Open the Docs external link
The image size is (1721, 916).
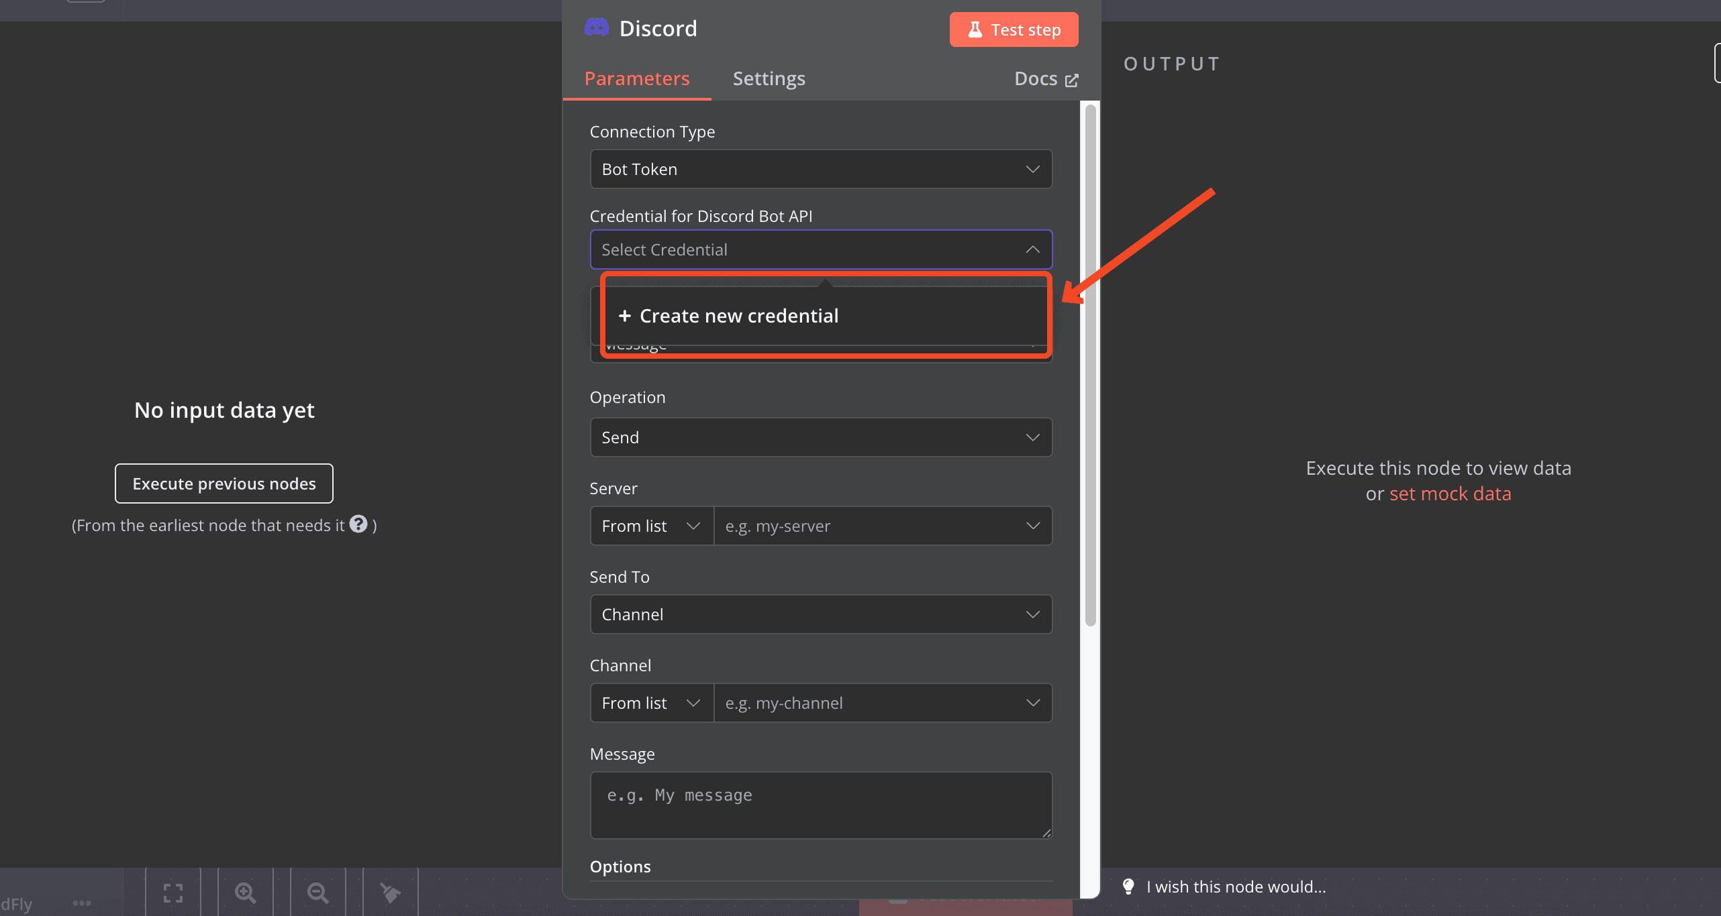pos(1046,78)
